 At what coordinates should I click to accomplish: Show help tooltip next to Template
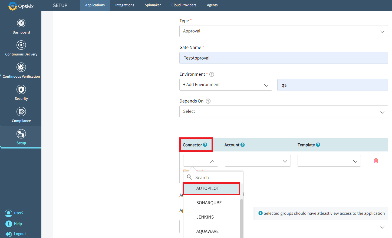pyautogui.click(x=318, y=145)
